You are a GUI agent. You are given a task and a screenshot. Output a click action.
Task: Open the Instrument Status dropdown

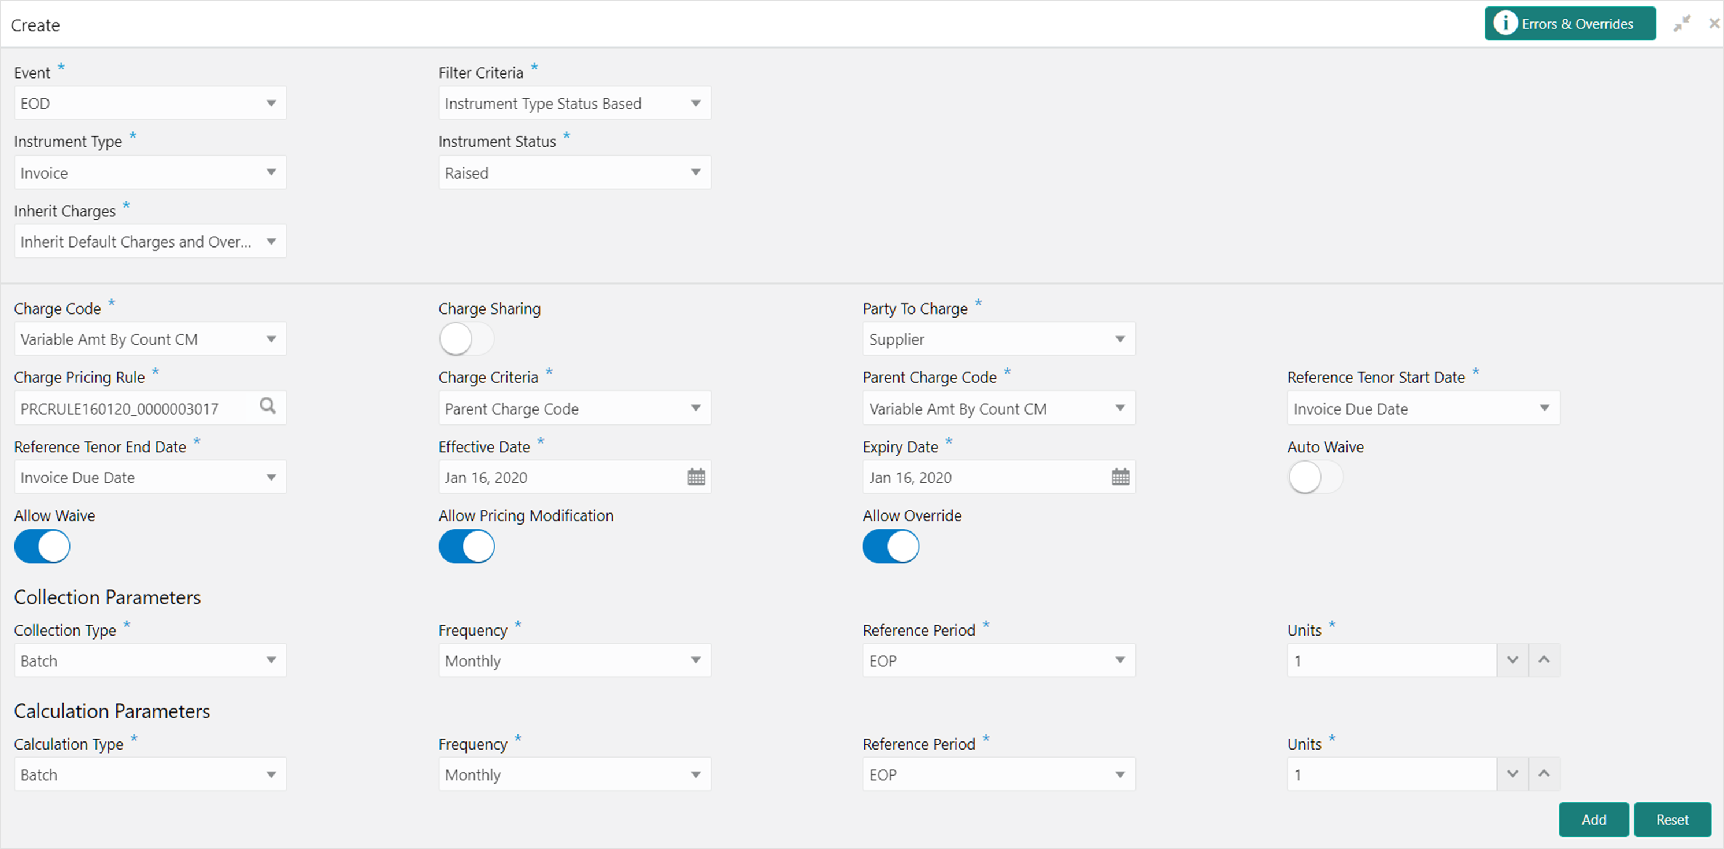574,173
